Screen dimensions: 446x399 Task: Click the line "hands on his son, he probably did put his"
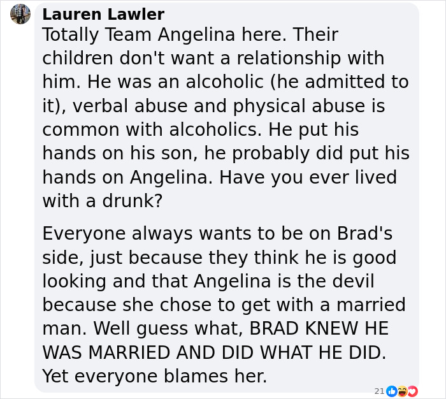(x=226, y=154)
